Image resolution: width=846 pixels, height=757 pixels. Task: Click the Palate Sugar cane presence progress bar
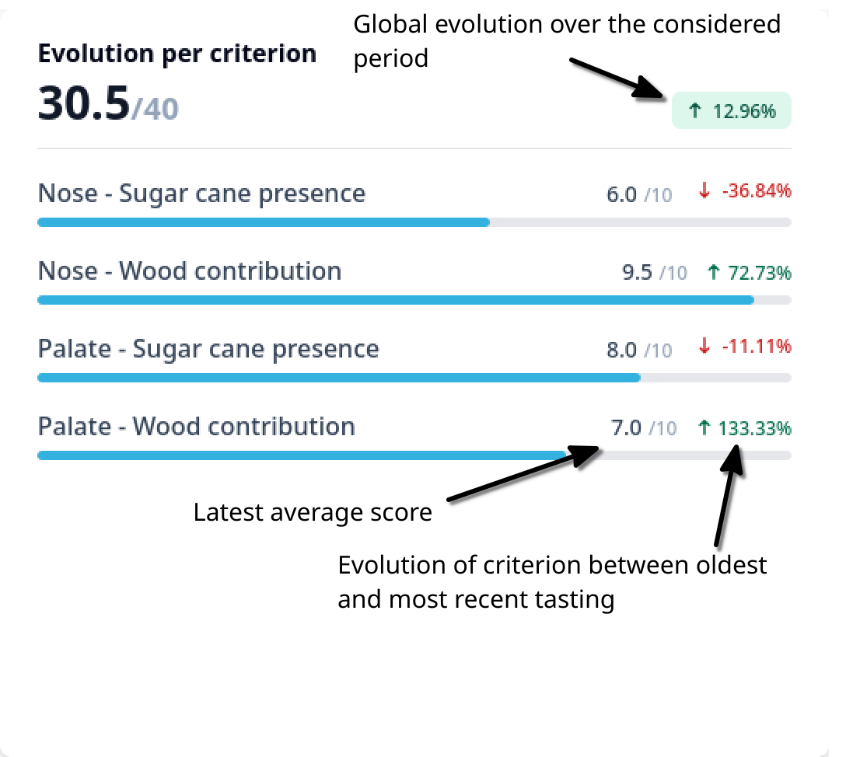click(x=414, y=378)
